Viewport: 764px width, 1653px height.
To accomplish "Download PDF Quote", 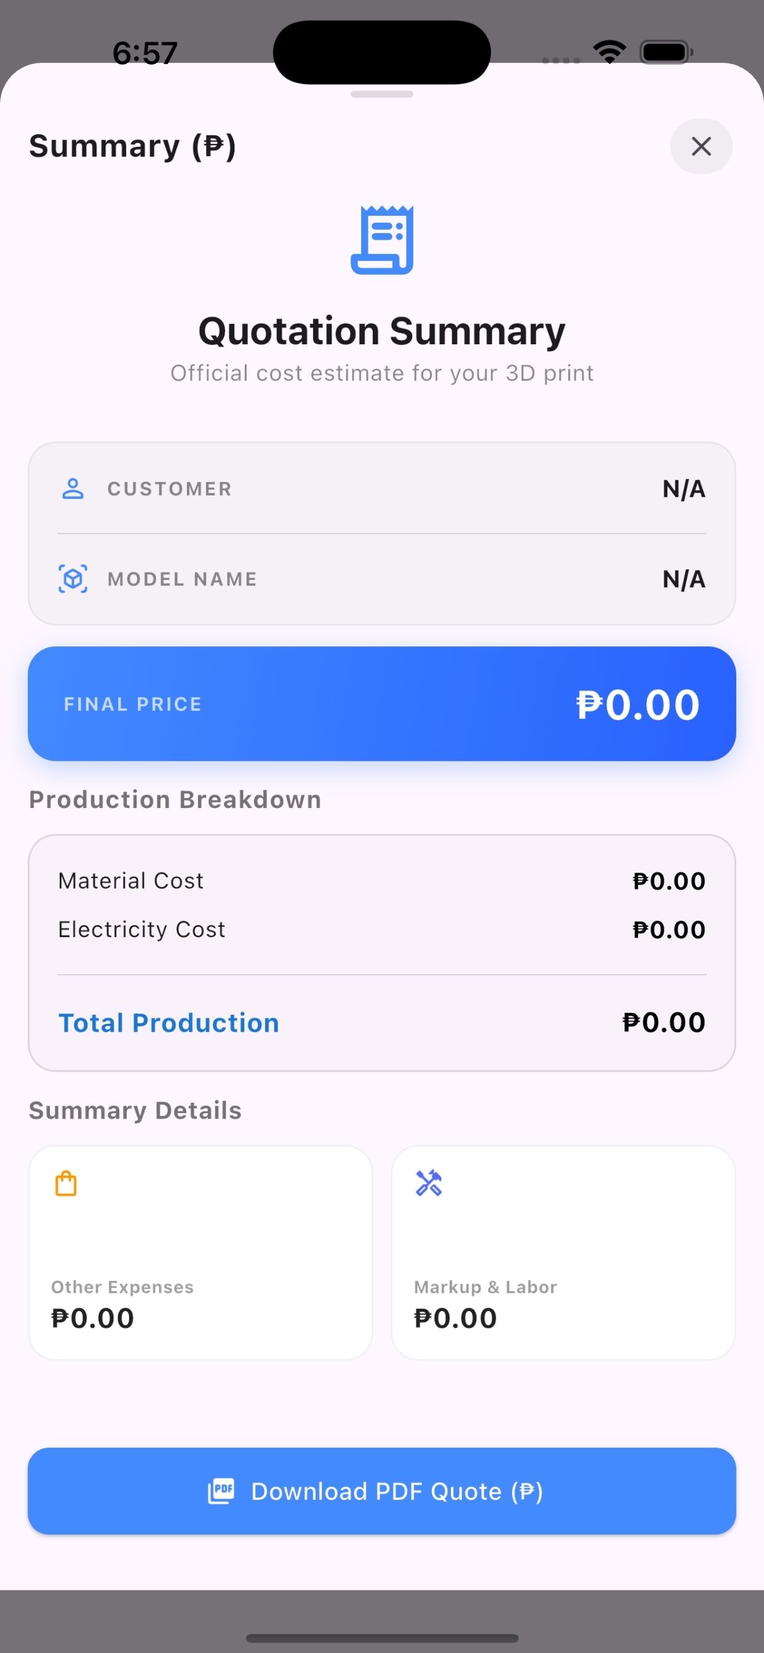I will [382, 1491].
